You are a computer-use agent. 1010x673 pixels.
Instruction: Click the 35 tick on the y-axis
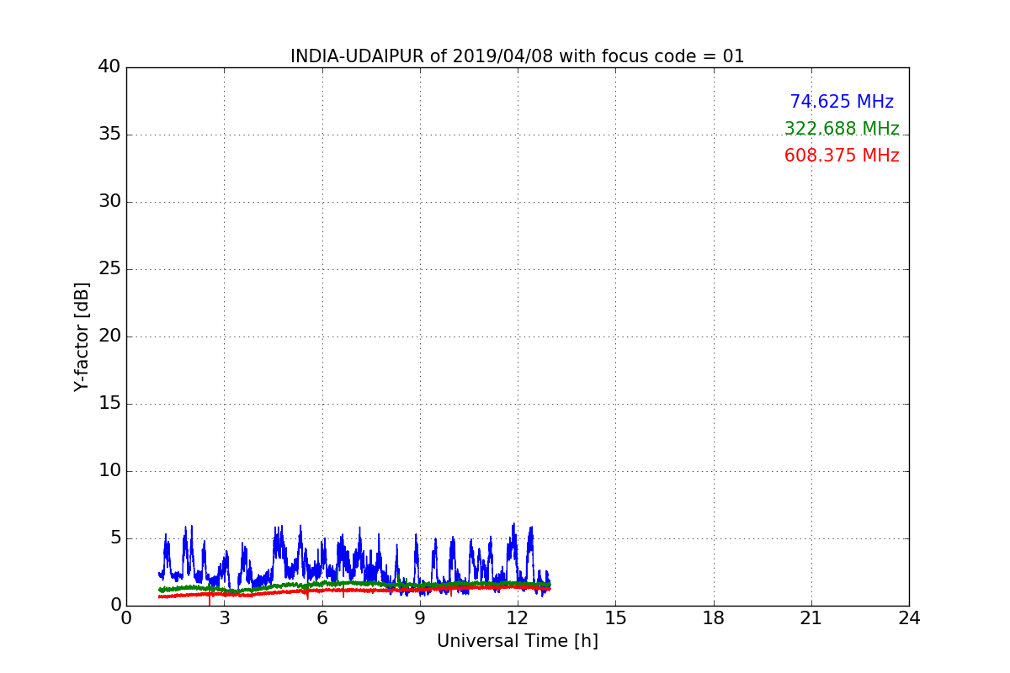(x=109, y=135)
